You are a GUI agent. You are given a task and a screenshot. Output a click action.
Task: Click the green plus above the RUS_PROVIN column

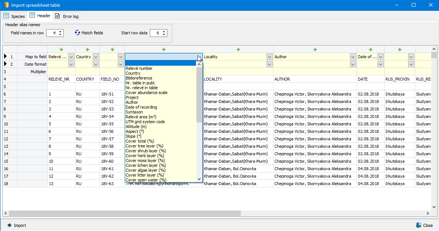(x=399, y=49)
